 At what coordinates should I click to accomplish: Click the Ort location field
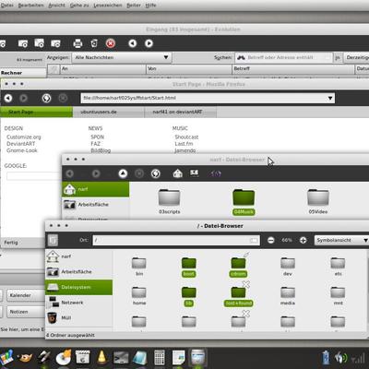click(x=176, y=240)
